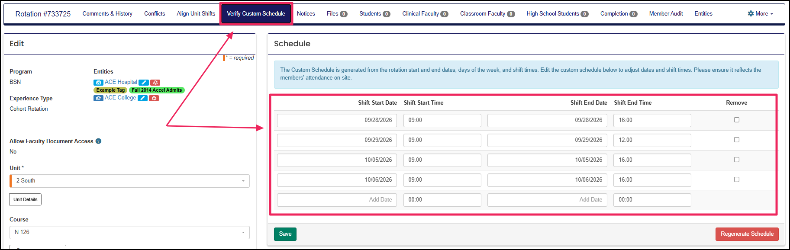Click shift end date 09/28/2026 field
The width and height of the screenshot is (790, 250).
coord(547,120)
